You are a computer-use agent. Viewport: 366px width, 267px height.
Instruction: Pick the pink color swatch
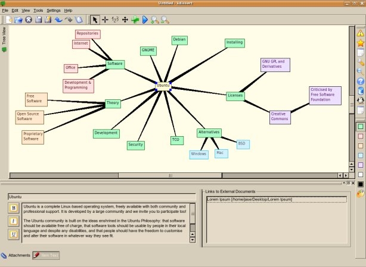[361, 136]
